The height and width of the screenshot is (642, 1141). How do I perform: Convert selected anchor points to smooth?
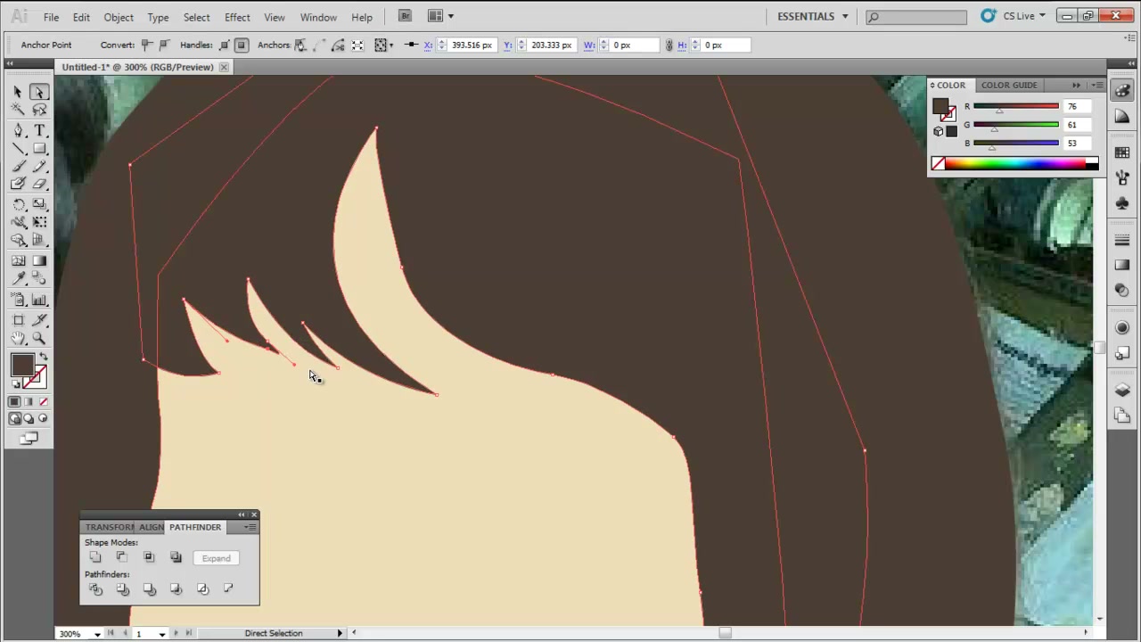pyautogui.click(x=164, y=45)
